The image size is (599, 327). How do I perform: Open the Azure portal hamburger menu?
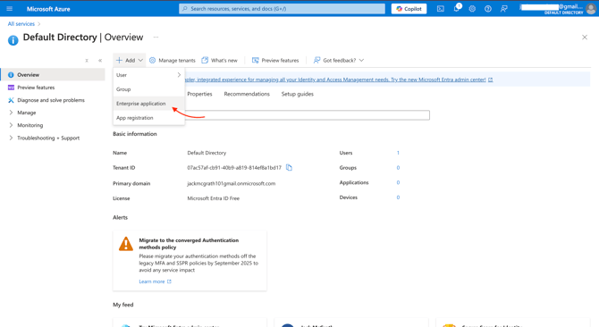point(10,8)
